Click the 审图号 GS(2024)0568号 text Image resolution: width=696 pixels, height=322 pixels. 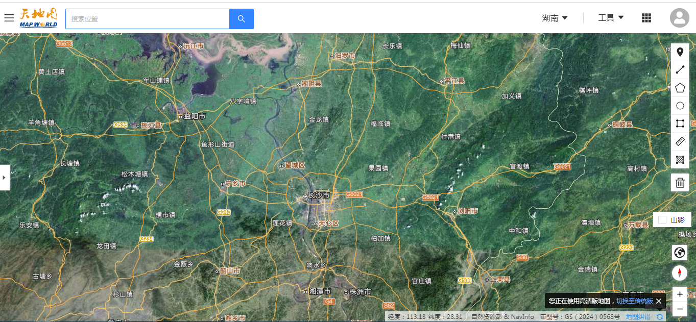pyautogui.click(x=580, y=317)
